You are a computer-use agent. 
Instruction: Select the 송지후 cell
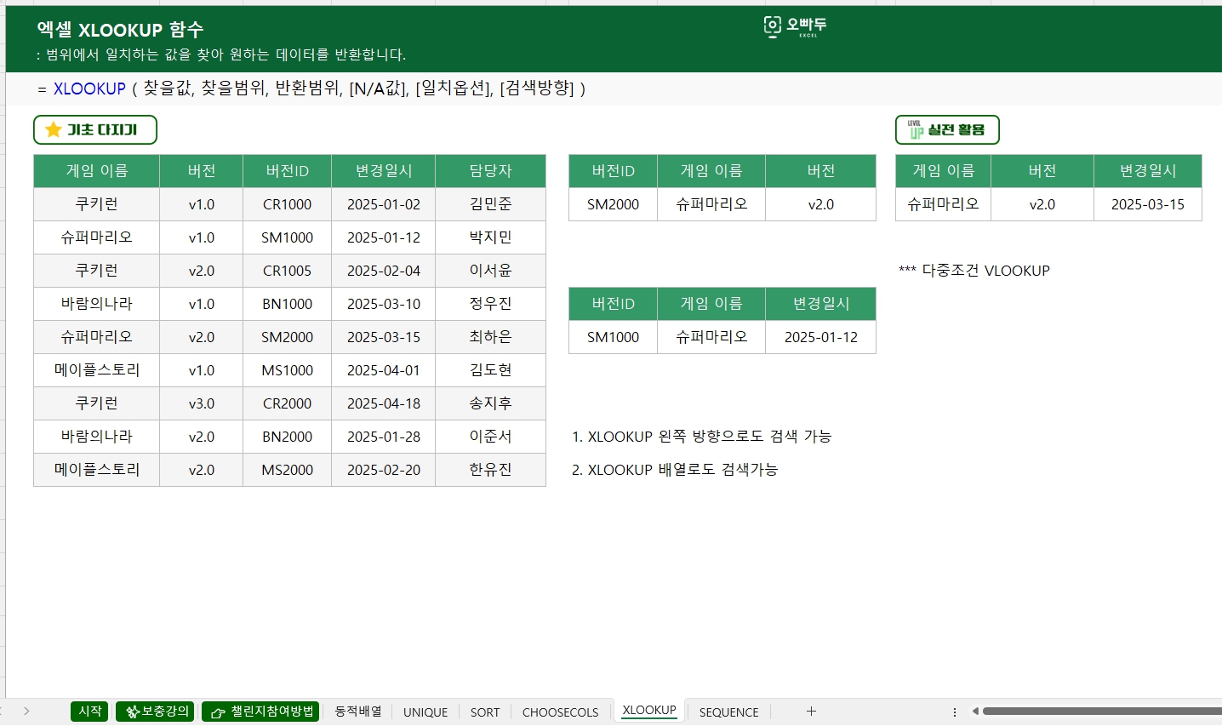click(490, 403)
